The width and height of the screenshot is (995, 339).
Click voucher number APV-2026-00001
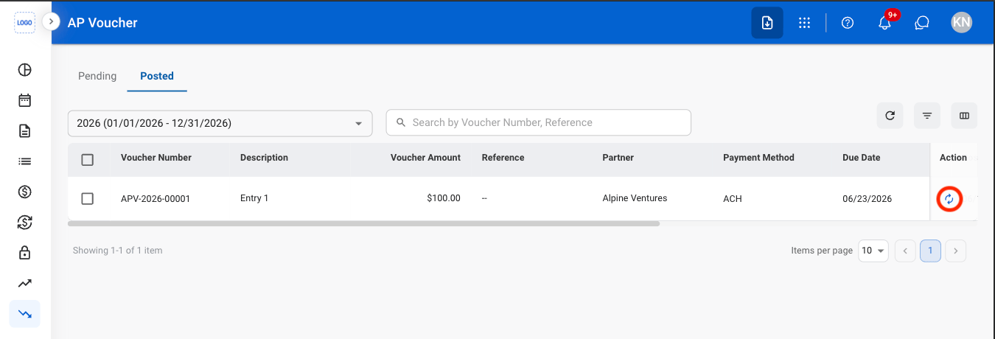point(156,198)
